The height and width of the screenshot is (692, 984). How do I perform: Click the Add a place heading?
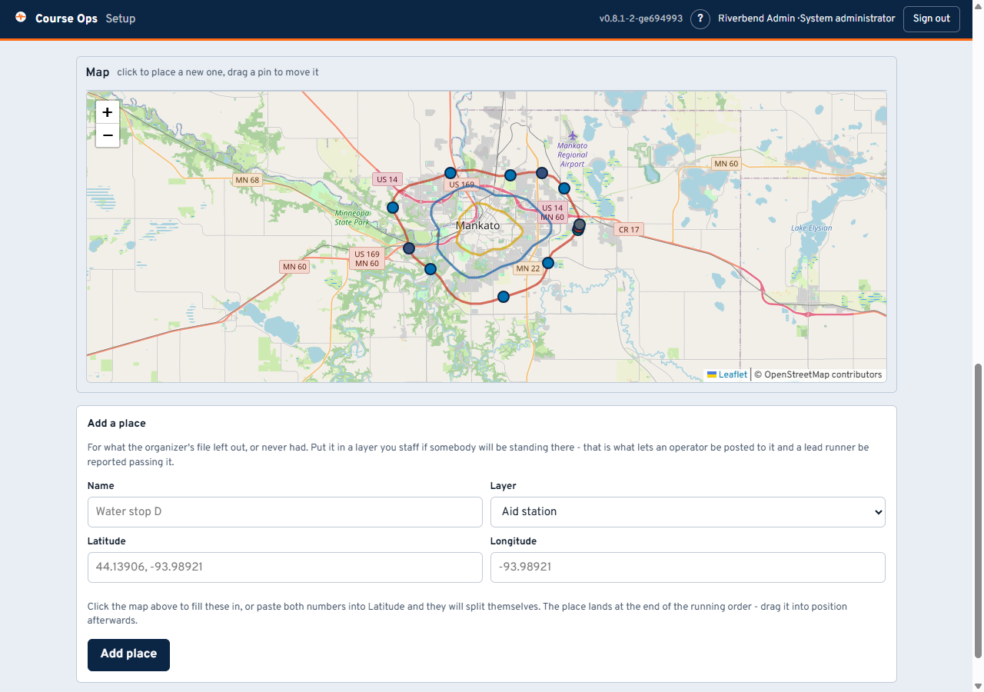click(117, 424)
